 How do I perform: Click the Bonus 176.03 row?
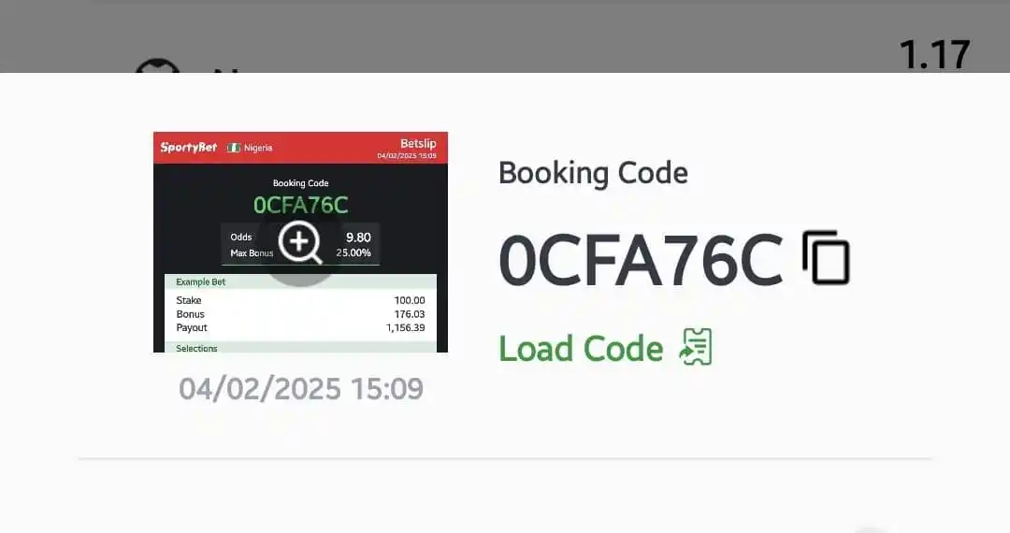click(x=300, y=314)
